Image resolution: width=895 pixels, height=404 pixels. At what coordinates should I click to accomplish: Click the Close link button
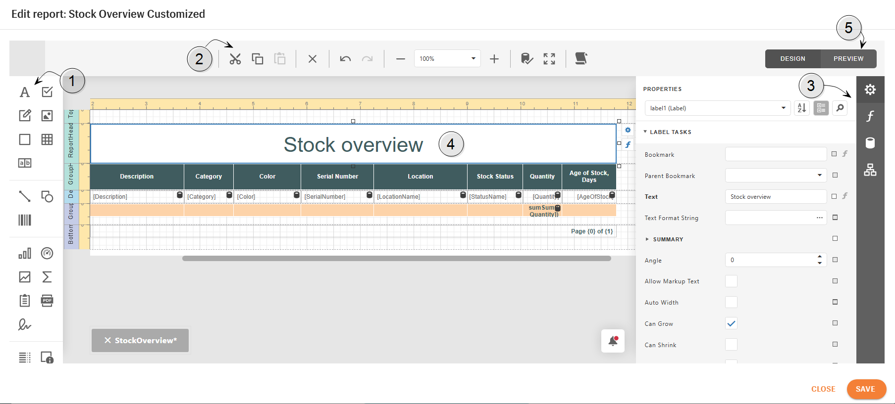[x=823, y=389]
